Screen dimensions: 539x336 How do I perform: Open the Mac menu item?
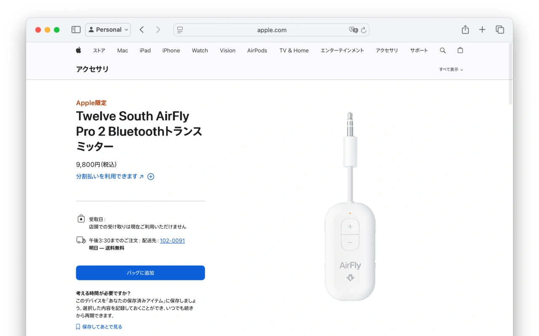123,50
